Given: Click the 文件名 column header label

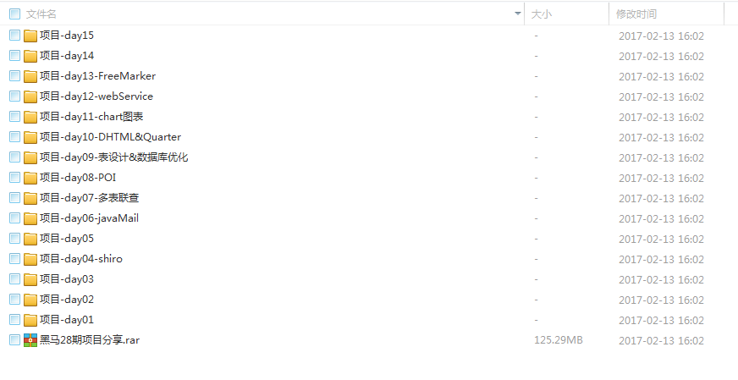Looking at the screenshot, I should (41, 14).
